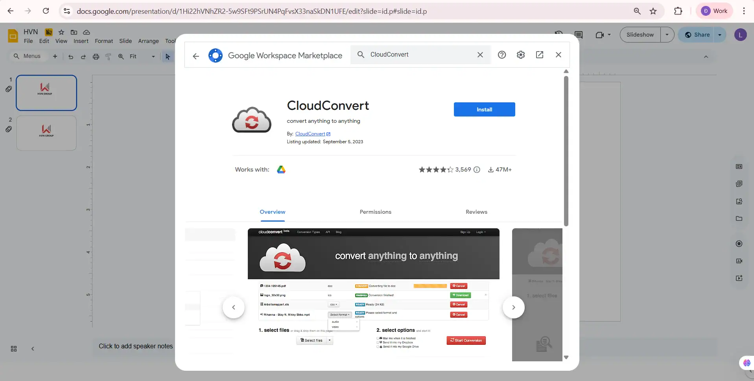Open version history clock icon
Image resolution: width=754 pixels, height=381 pixels.
[x=559, y=33]
